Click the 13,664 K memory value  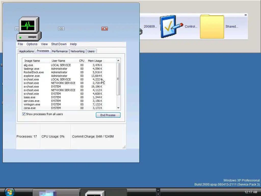(x=97, y=76)
